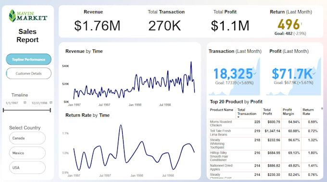327x182 pixels.
Task: Select Tell Tale Fresh Lima Beans row
Action: pos(264,133)
